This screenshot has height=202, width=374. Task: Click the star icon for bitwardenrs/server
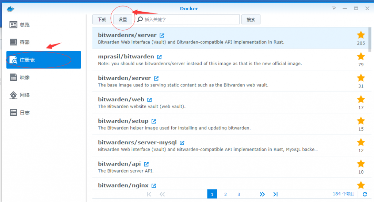pos(361,35)
